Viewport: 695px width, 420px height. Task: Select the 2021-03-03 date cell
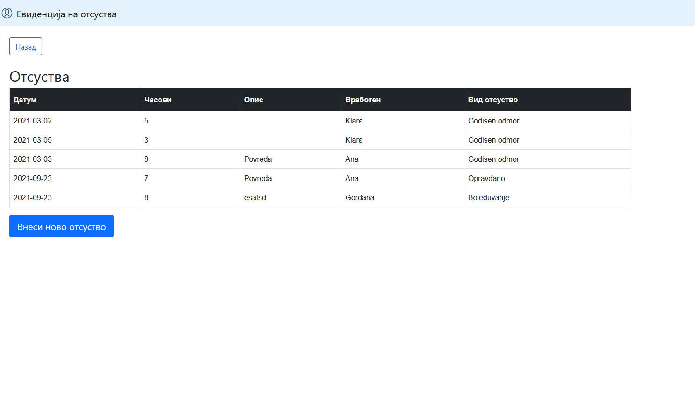click(x=33, y=159)
